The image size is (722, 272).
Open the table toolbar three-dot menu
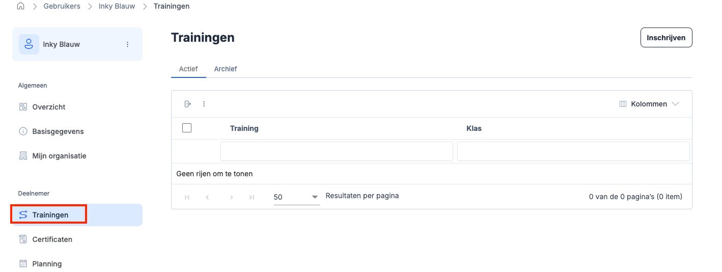[x=204, y=104]
